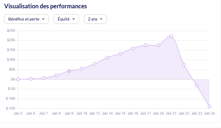Open the Bénéfice et perte dropdown

tap(26, 19)
